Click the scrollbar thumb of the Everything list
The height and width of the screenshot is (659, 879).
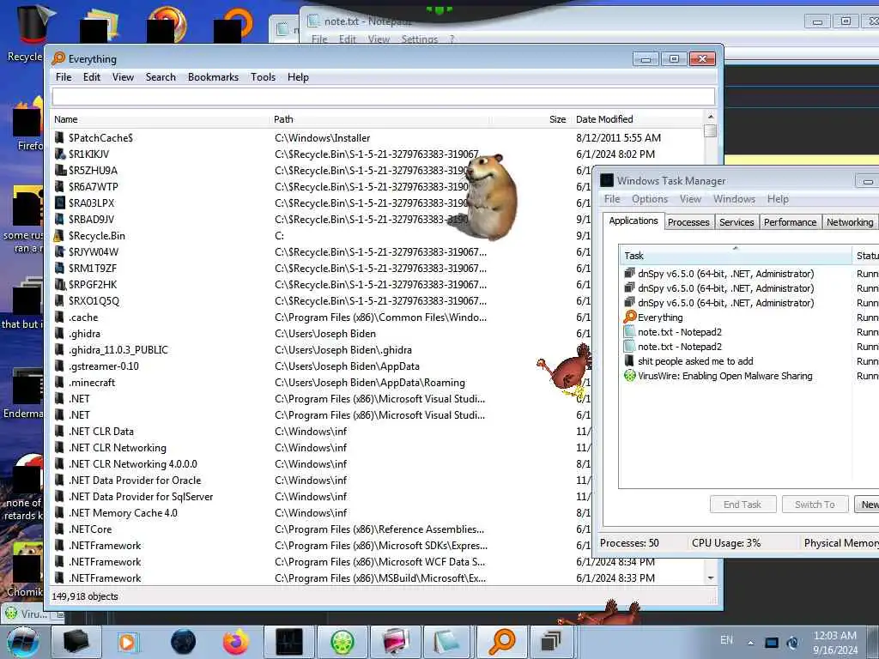[710, 130]
